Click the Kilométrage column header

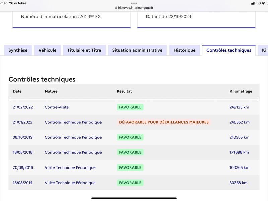(241, 91)
